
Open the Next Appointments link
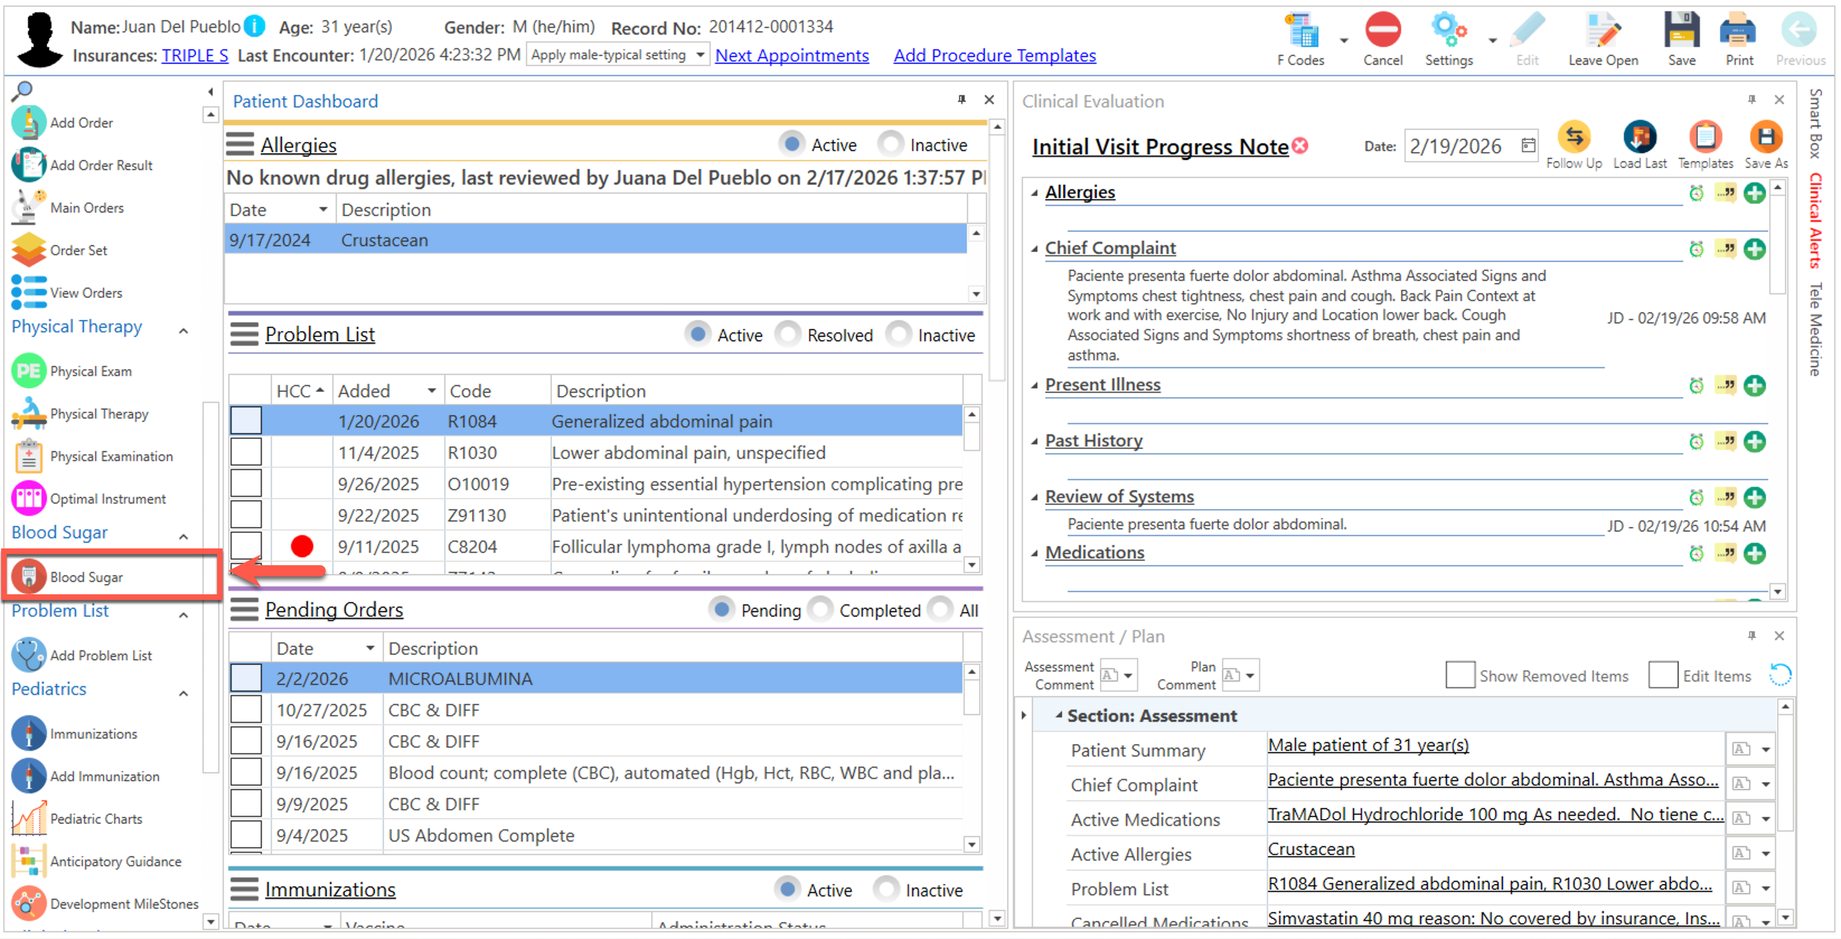(791, 55)
